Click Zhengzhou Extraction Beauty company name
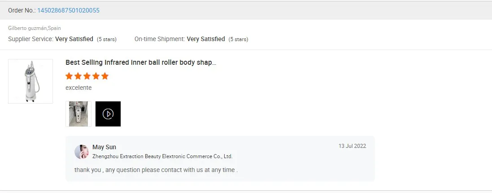The width and height of the screenshot is (492, 193). pyautogui.click(x=162, y=156)
